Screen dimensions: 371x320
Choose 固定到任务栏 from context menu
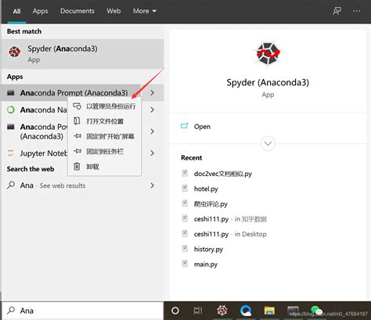click(x=104, y=151)
